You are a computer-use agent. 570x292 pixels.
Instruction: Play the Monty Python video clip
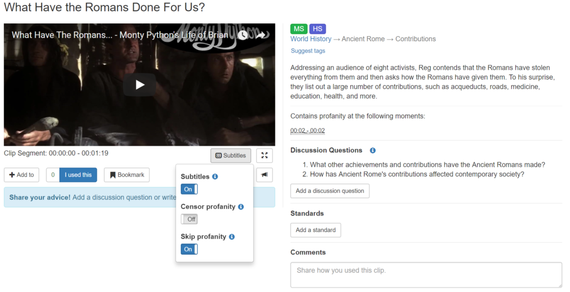pos(140,85)
